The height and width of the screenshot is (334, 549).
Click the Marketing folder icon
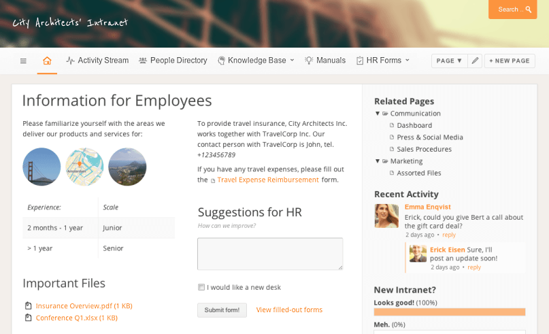click(385, 161)
